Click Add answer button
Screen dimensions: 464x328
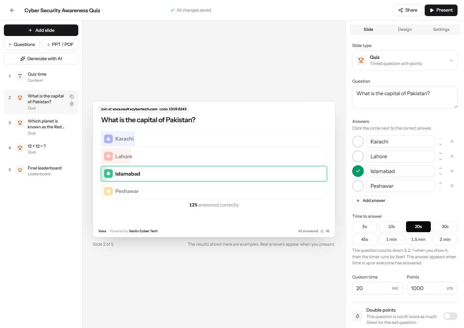coord(371,201)
